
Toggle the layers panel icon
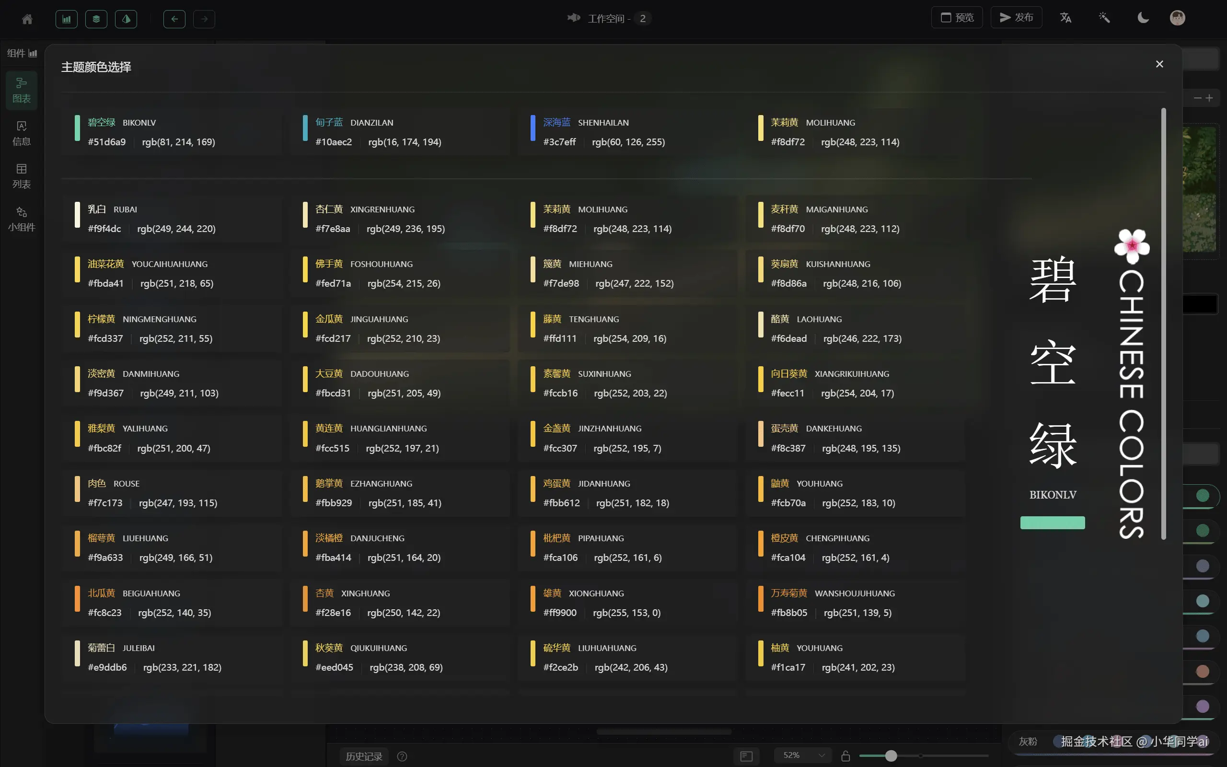pyautogui.click(x=96, y=19)
